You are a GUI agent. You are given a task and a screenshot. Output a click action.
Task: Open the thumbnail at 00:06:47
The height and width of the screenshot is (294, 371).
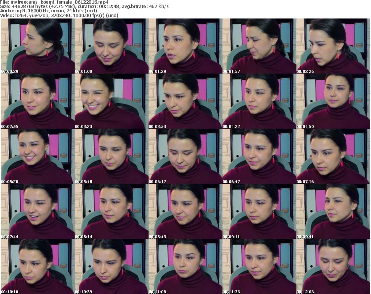[x=259, y=156]
